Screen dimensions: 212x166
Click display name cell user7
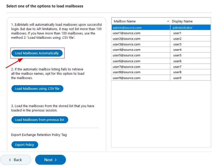[x=190, y=67]
